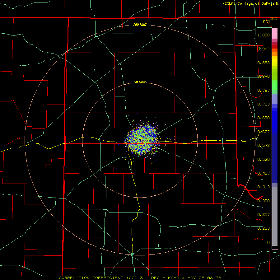Select the 0.413 legend value
Viewport: 280px width, 280px height.
pos(264,187)
